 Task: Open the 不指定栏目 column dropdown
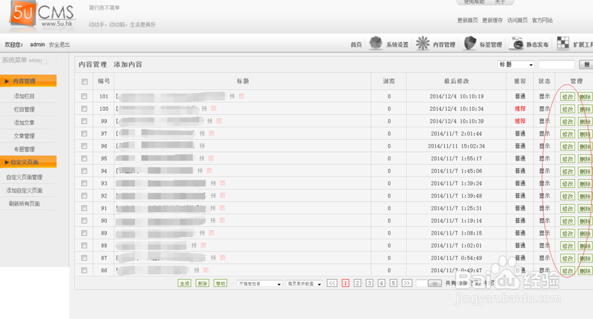point(260,283)
